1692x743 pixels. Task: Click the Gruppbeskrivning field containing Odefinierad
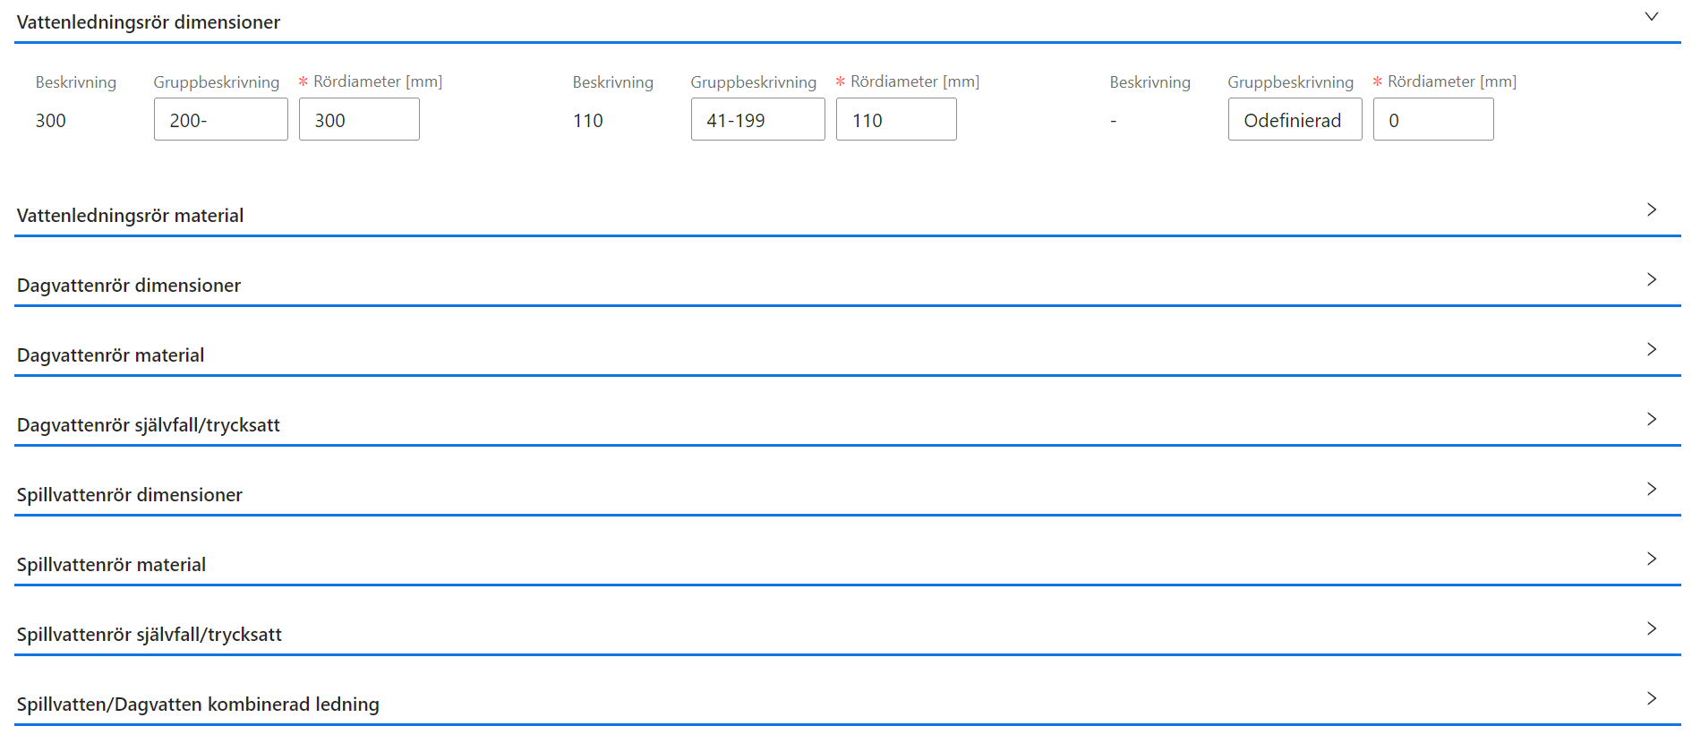coord(1295,120)
